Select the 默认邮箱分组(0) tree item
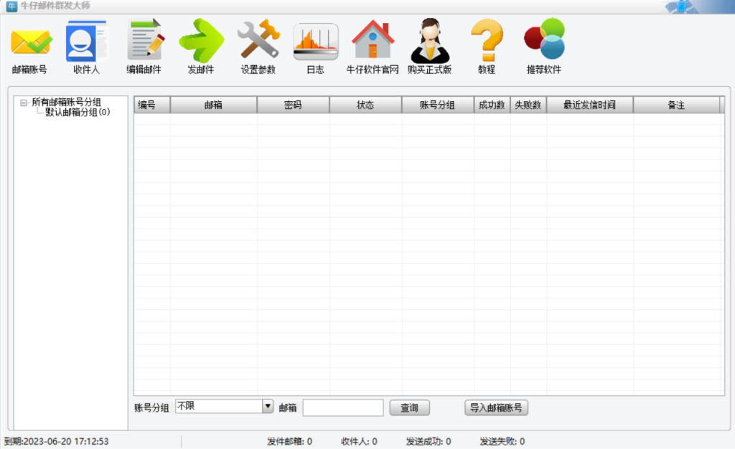The height and width of the screenshot is (449, 735). click(78, 113)
